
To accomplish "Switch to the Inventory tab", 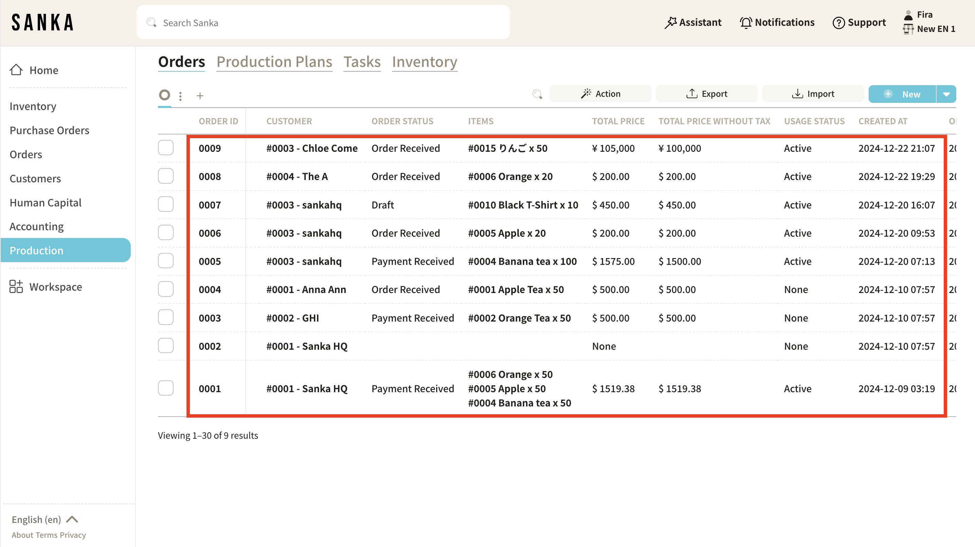I will click(x=424, y=62).
